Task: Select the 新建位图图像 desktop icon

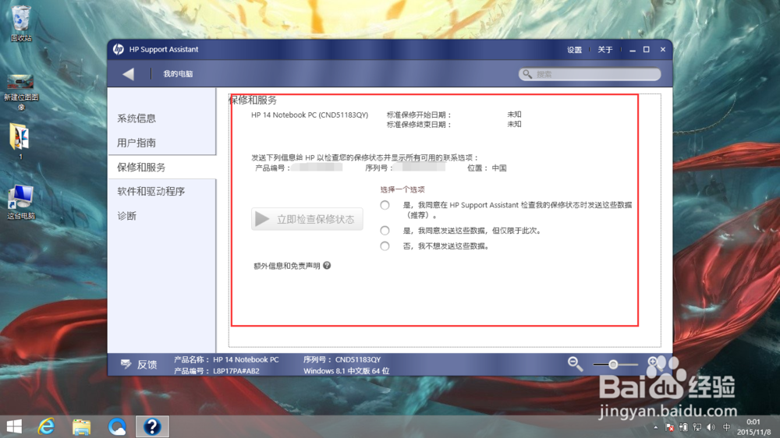Action: pos(21,93)
